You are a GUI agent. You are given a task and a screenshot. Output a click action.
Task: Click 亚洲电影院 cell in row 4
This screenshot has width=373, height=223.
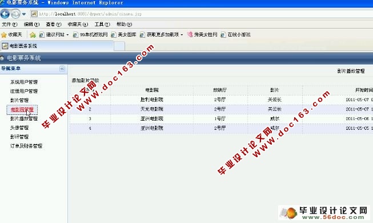click(152, 128)
